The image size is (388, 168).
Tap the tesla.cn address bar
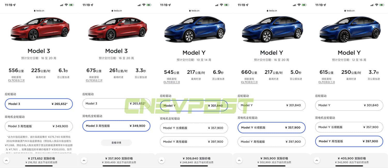pyautogui.click(x=39, y=11)
